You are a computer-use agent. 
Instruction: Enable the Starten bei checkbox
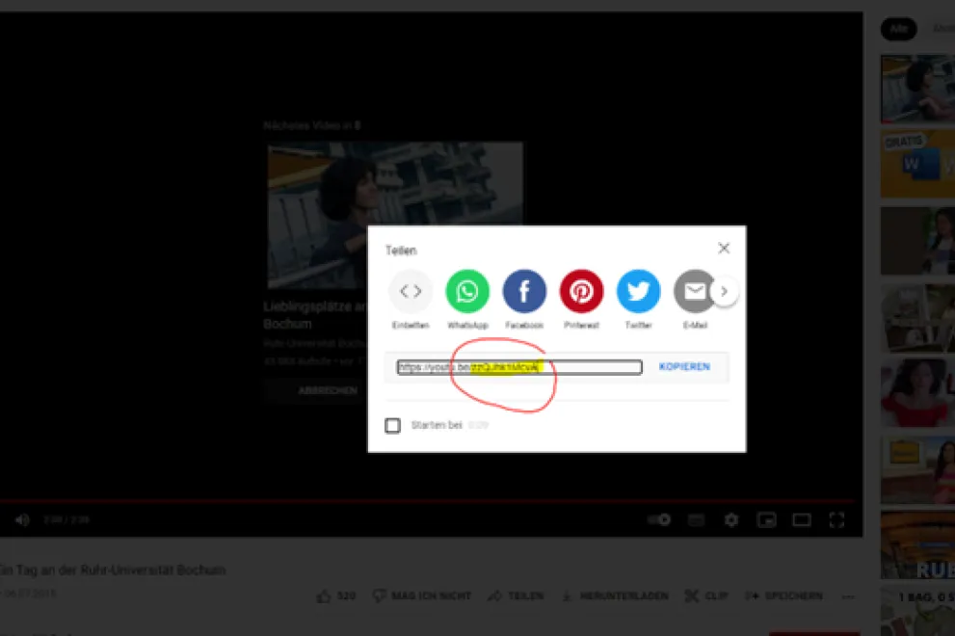click(392, 425)
